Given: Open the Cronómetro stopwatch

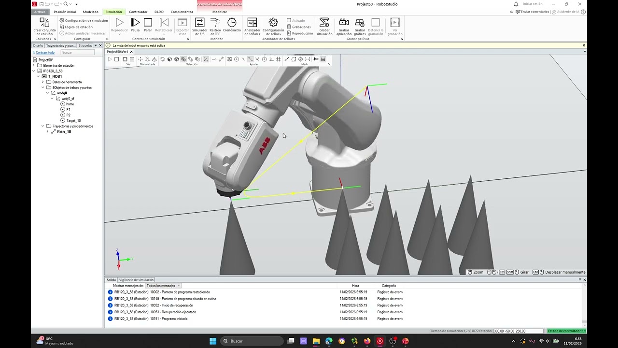Looking at the screenshot, I should tap(232, 25).
